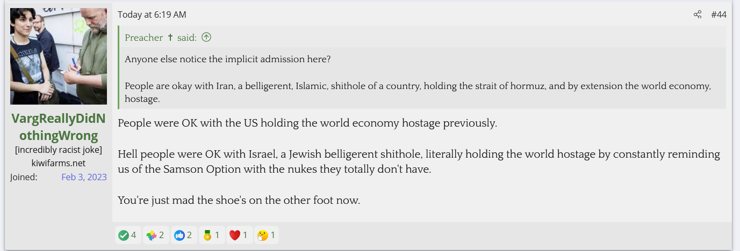Image resolution: width=740 pixels, height=251 pixels.
Task: Click the post's first paragraph about the US
Action: pyautogui.click(x=307, y=123)
